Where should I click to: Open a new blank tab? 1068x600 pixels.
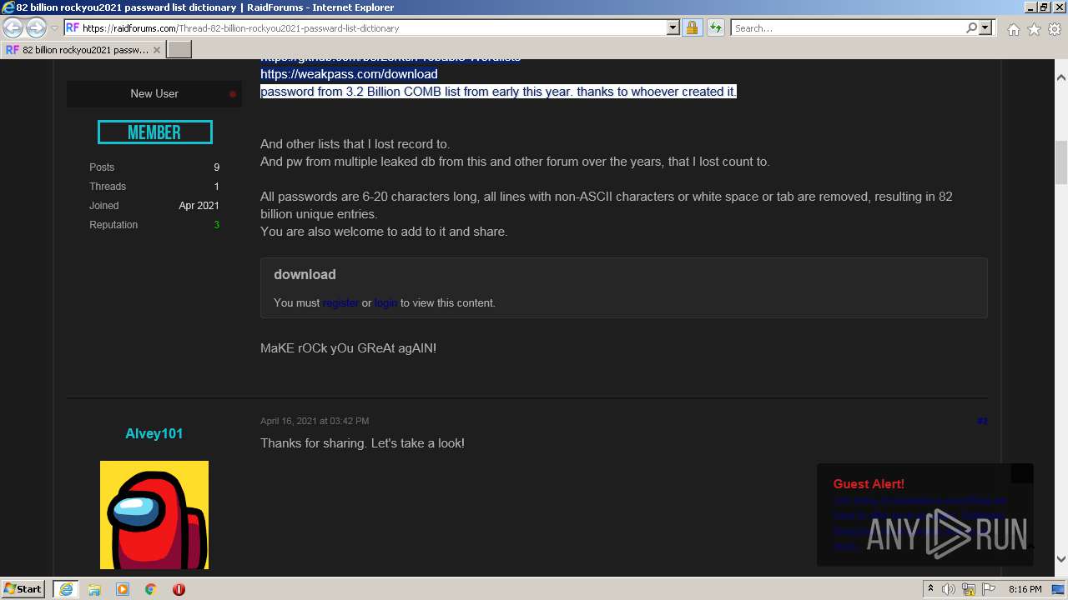coord(179,50)
